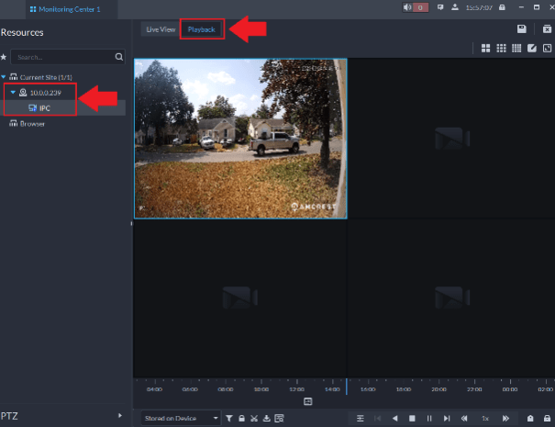555x427 pixels.
Task: Toggle the favorites star filter
Action: coord(4,57)
